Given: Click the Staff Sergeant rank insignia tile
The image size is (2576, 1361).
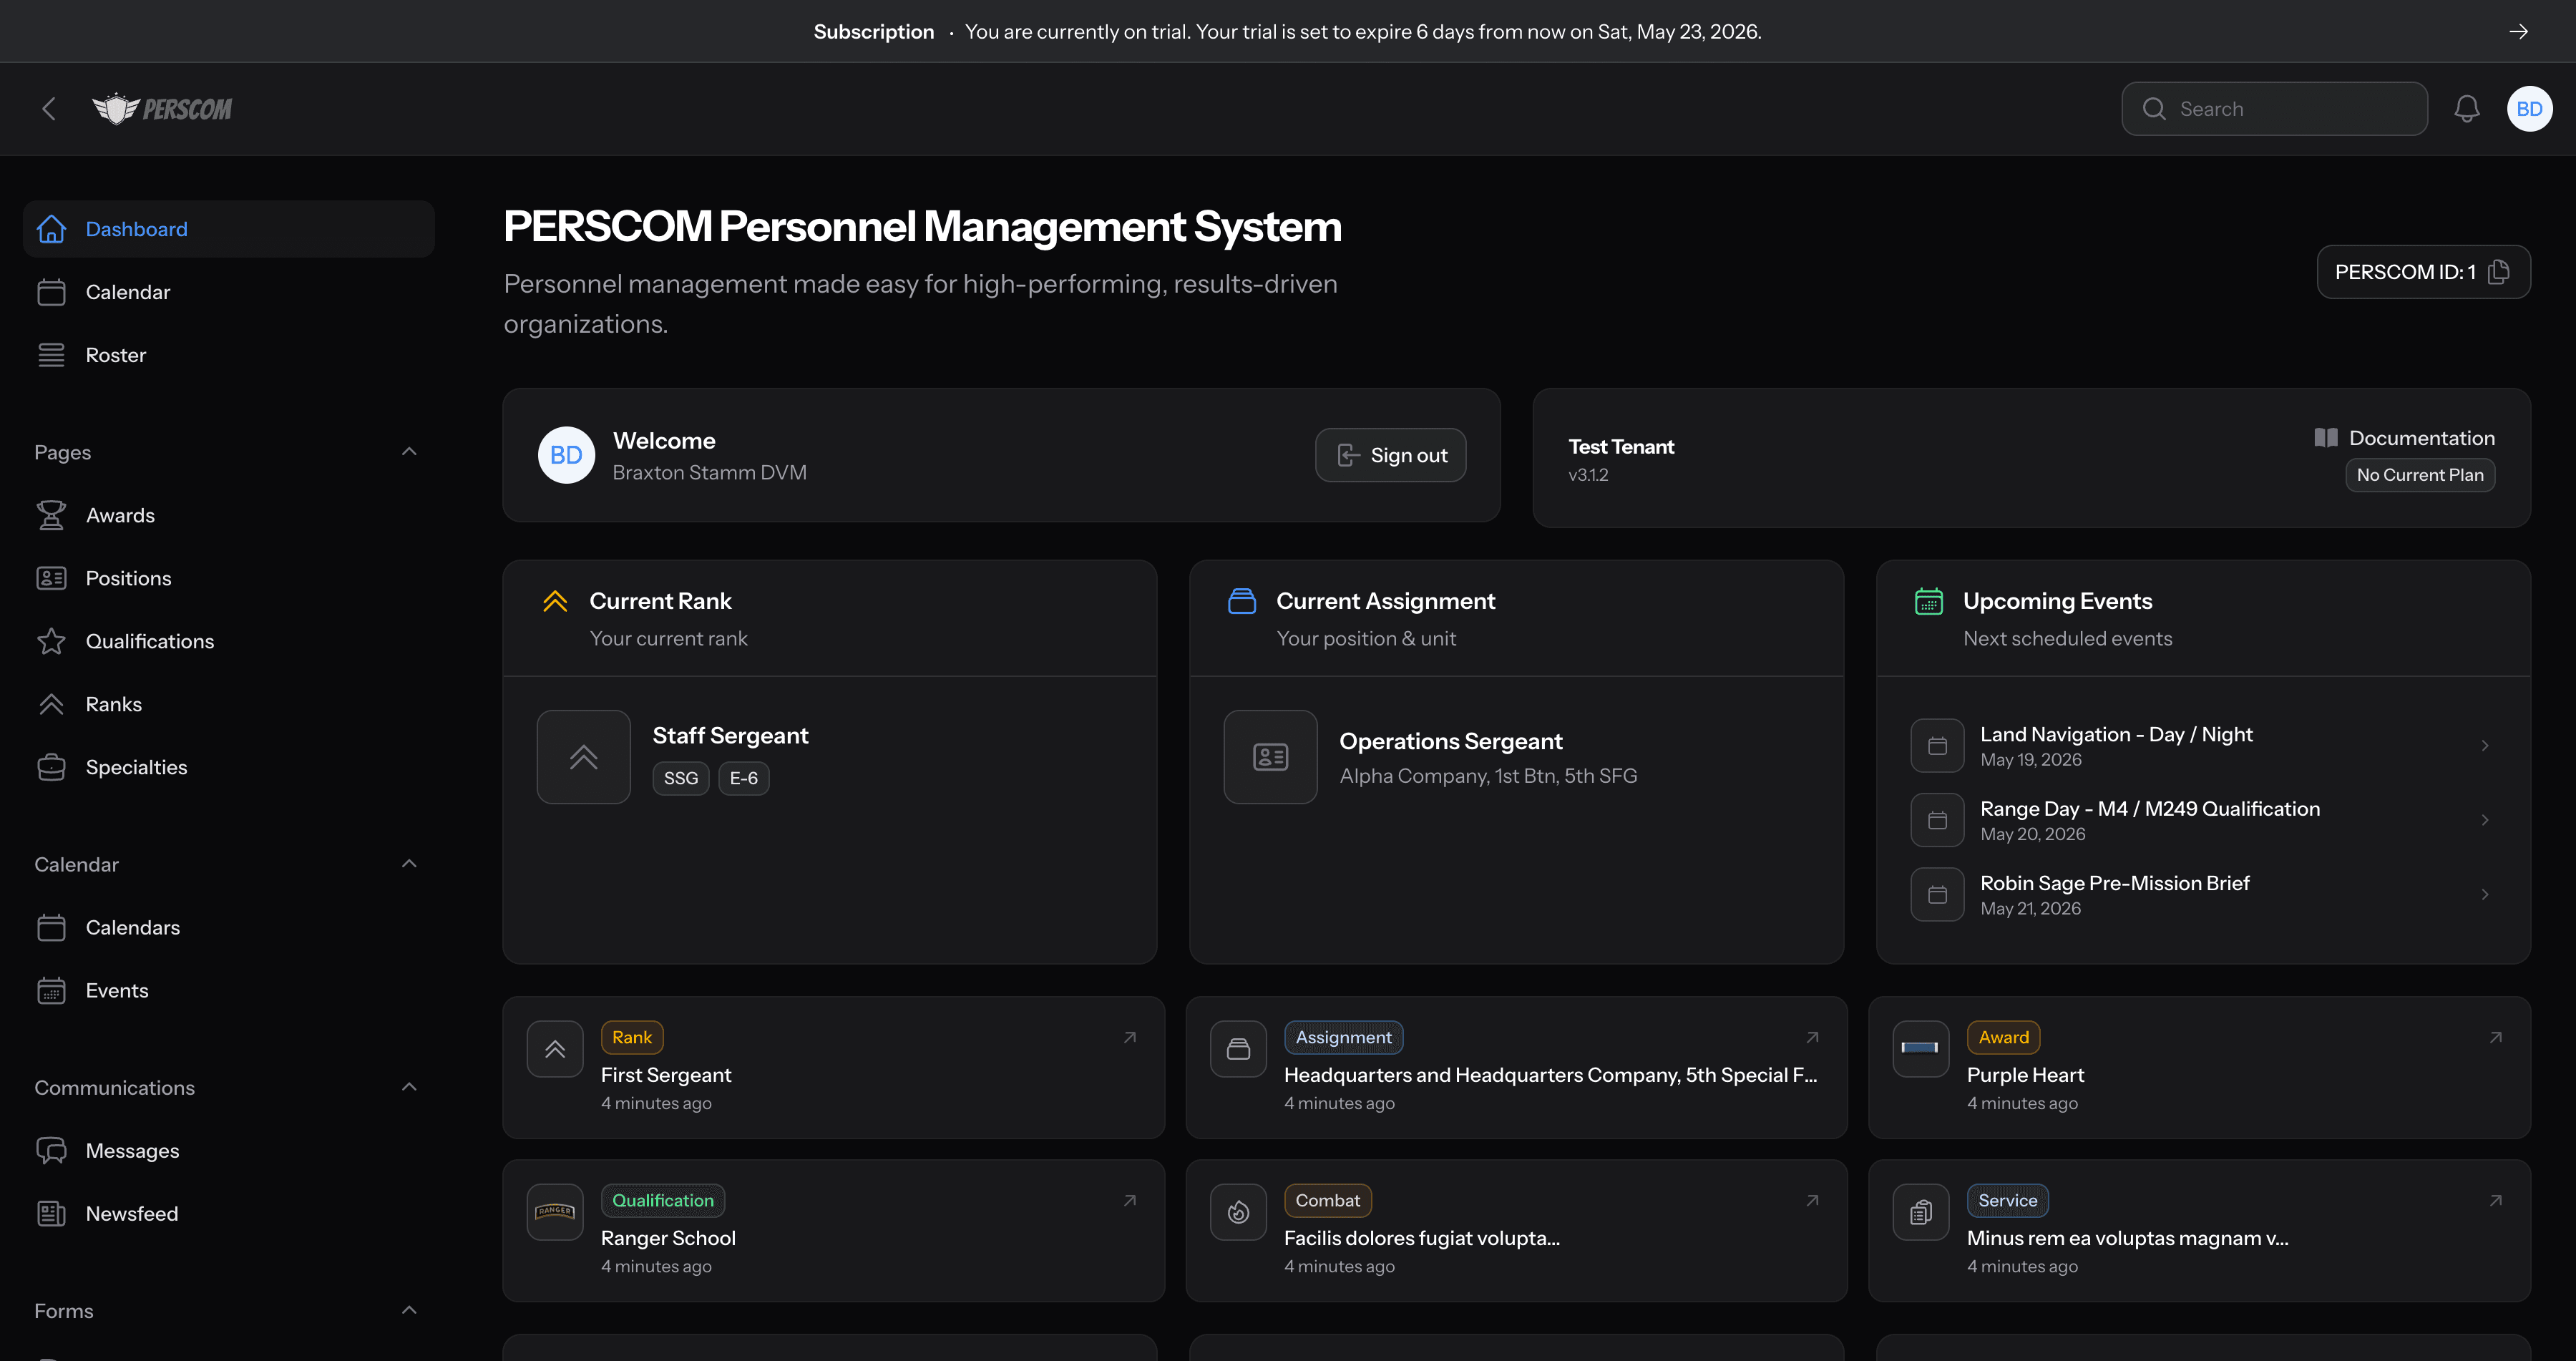Looking at the screenshot, I should [x=584, y=757].
